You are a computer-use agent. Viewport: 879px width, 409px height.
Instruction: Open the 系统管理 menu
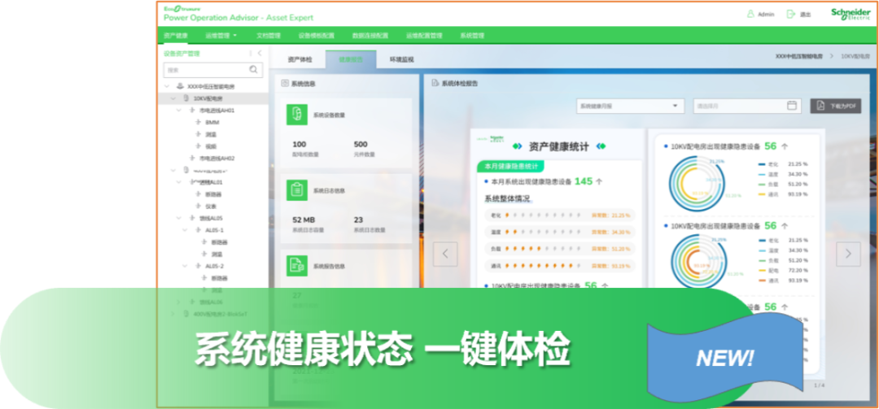[x=472, y=35]
